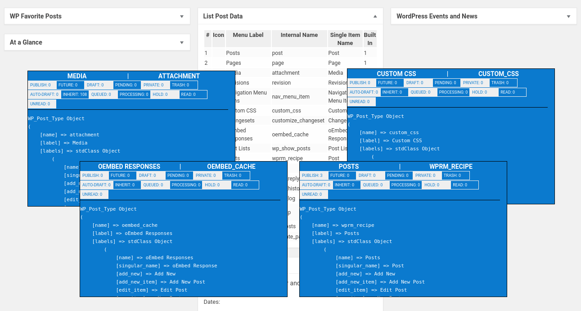
Task: Click READ: 0 in the WPRM_RECIPE popup
Action: coord(464,185)
